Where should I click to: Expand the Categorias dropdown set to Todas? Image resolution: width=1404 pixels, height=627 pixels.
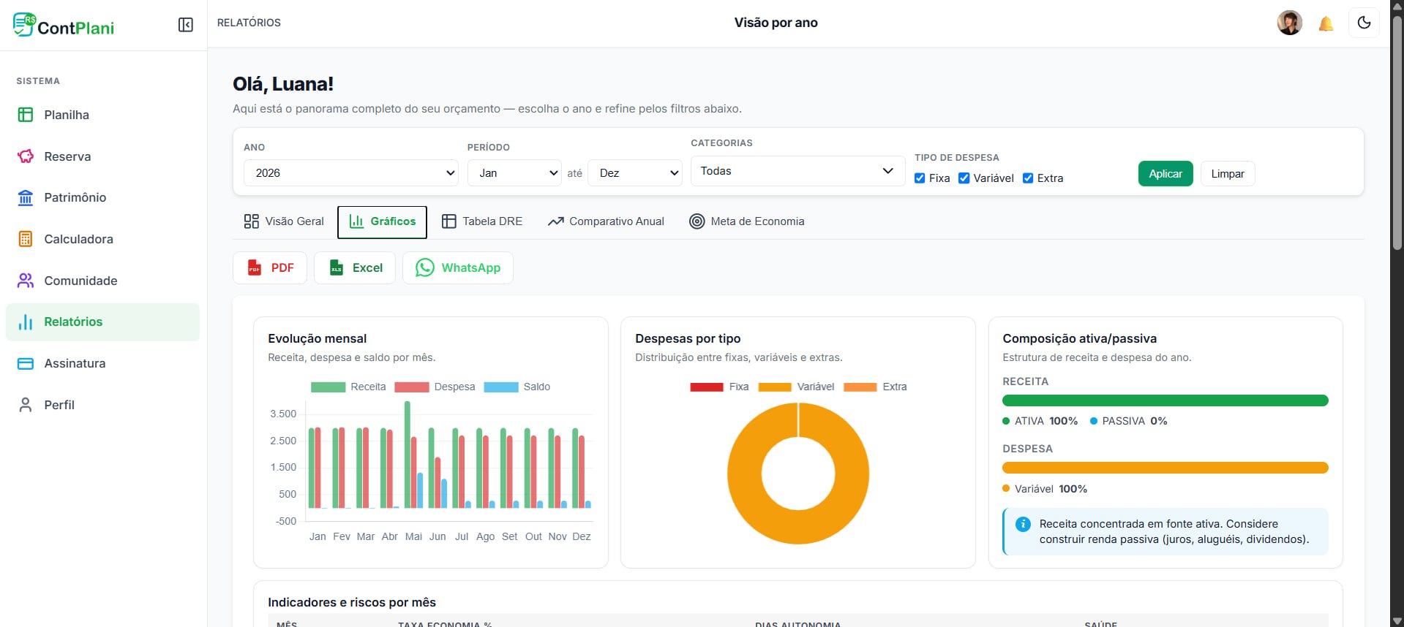point(797,171)
